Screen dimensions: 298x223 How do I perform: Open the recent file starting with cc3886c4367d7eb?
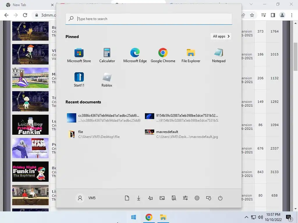(x=104, y=118)
